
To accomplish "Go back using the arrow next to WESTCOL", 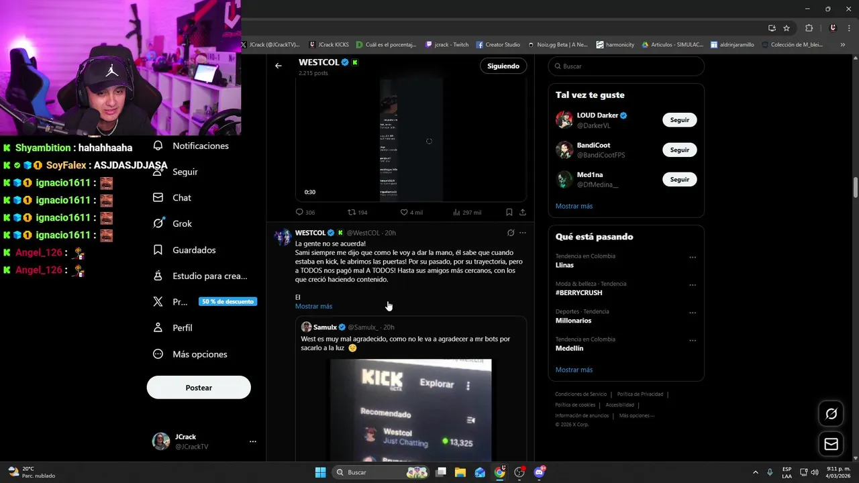I will pyautogui.click(x=279, y=66).
